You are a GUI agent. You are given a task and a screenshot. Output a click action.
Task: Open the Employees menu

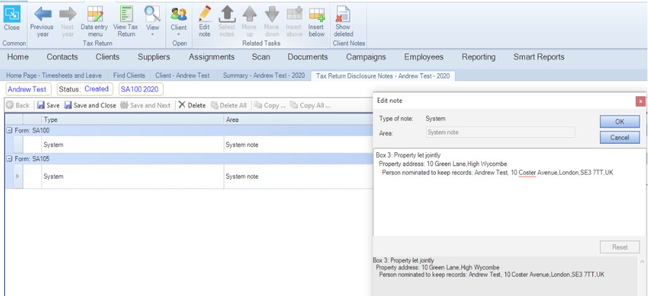[x=424, y=57]
